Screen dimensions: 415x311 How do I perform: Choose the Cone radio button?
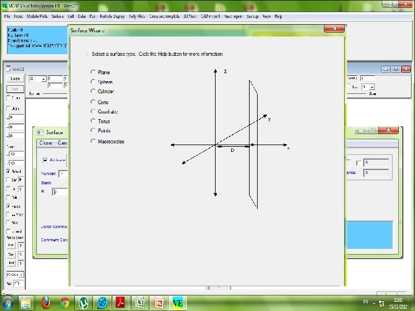[93, 102]
